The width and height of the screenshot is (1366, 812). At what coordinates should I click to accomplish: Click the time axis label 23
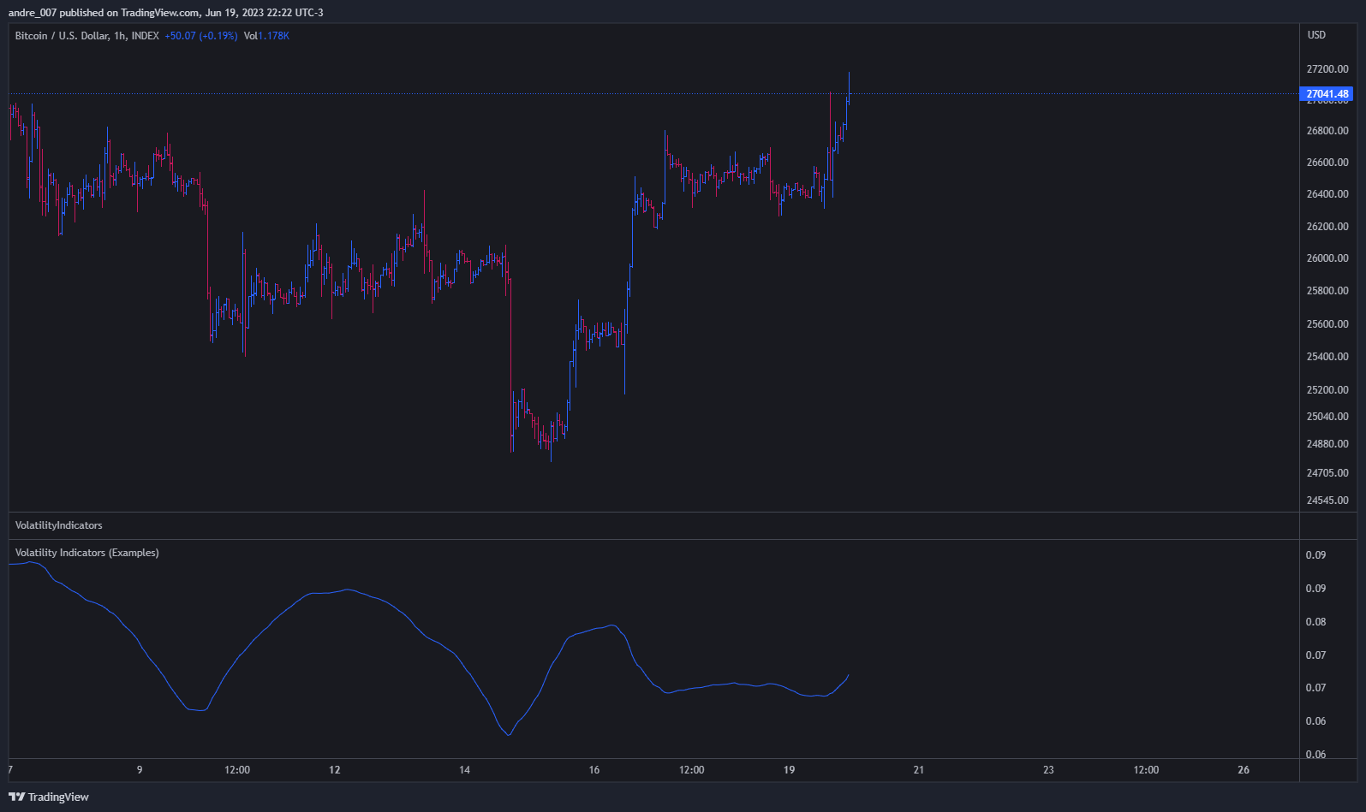click(x=1048, y=770)
